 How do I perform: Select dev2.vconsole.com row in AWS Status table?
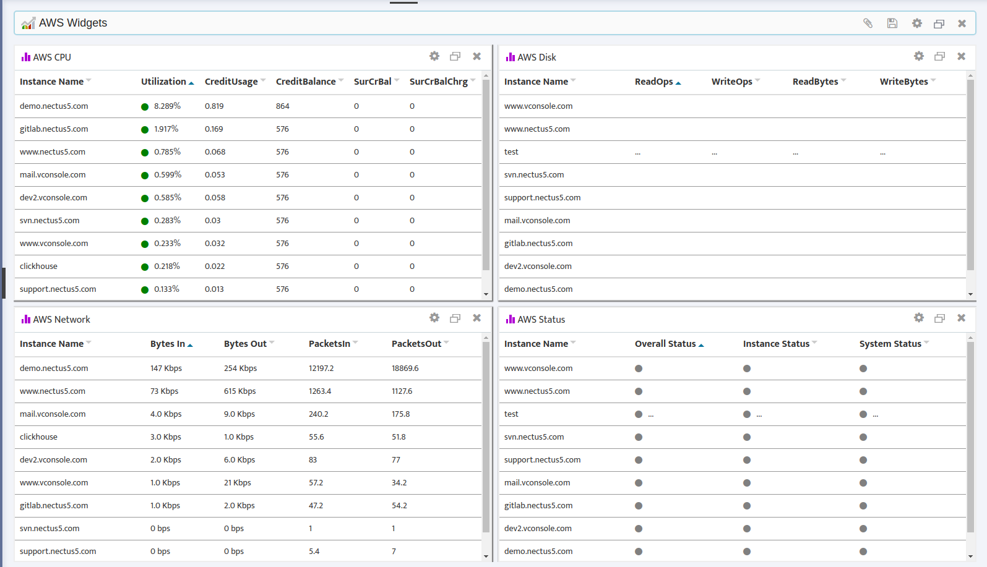(733, 529)
